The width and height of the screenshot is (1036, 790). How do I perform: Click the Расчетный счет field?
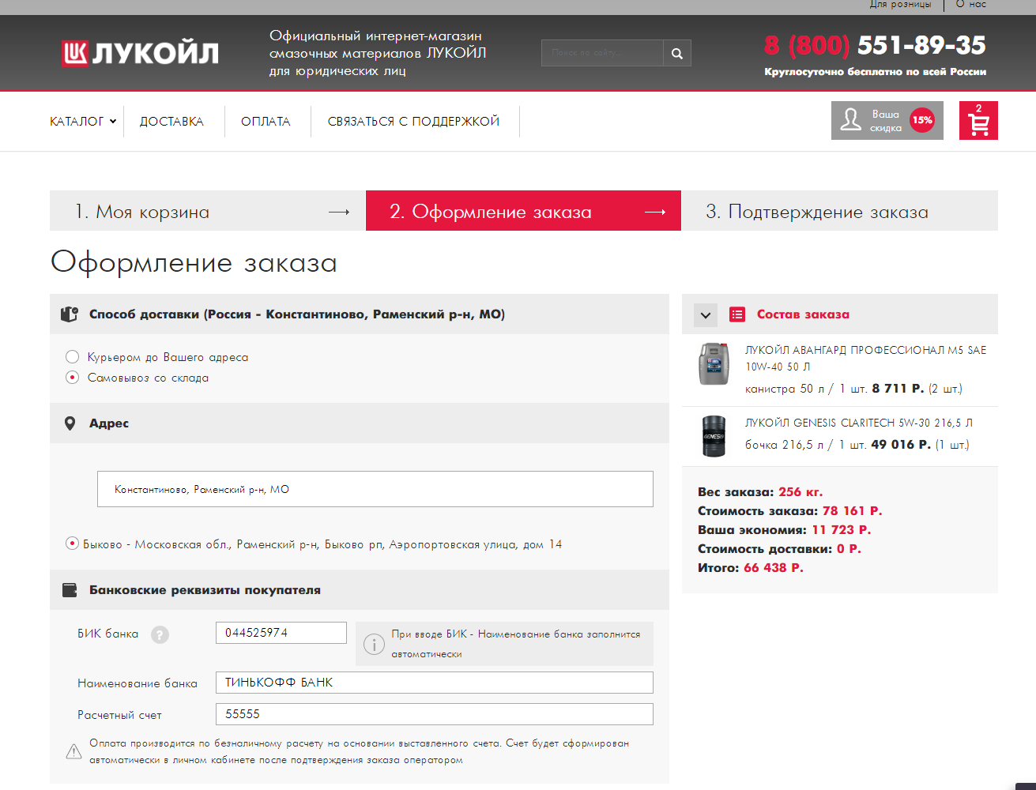tap(435, 714)
